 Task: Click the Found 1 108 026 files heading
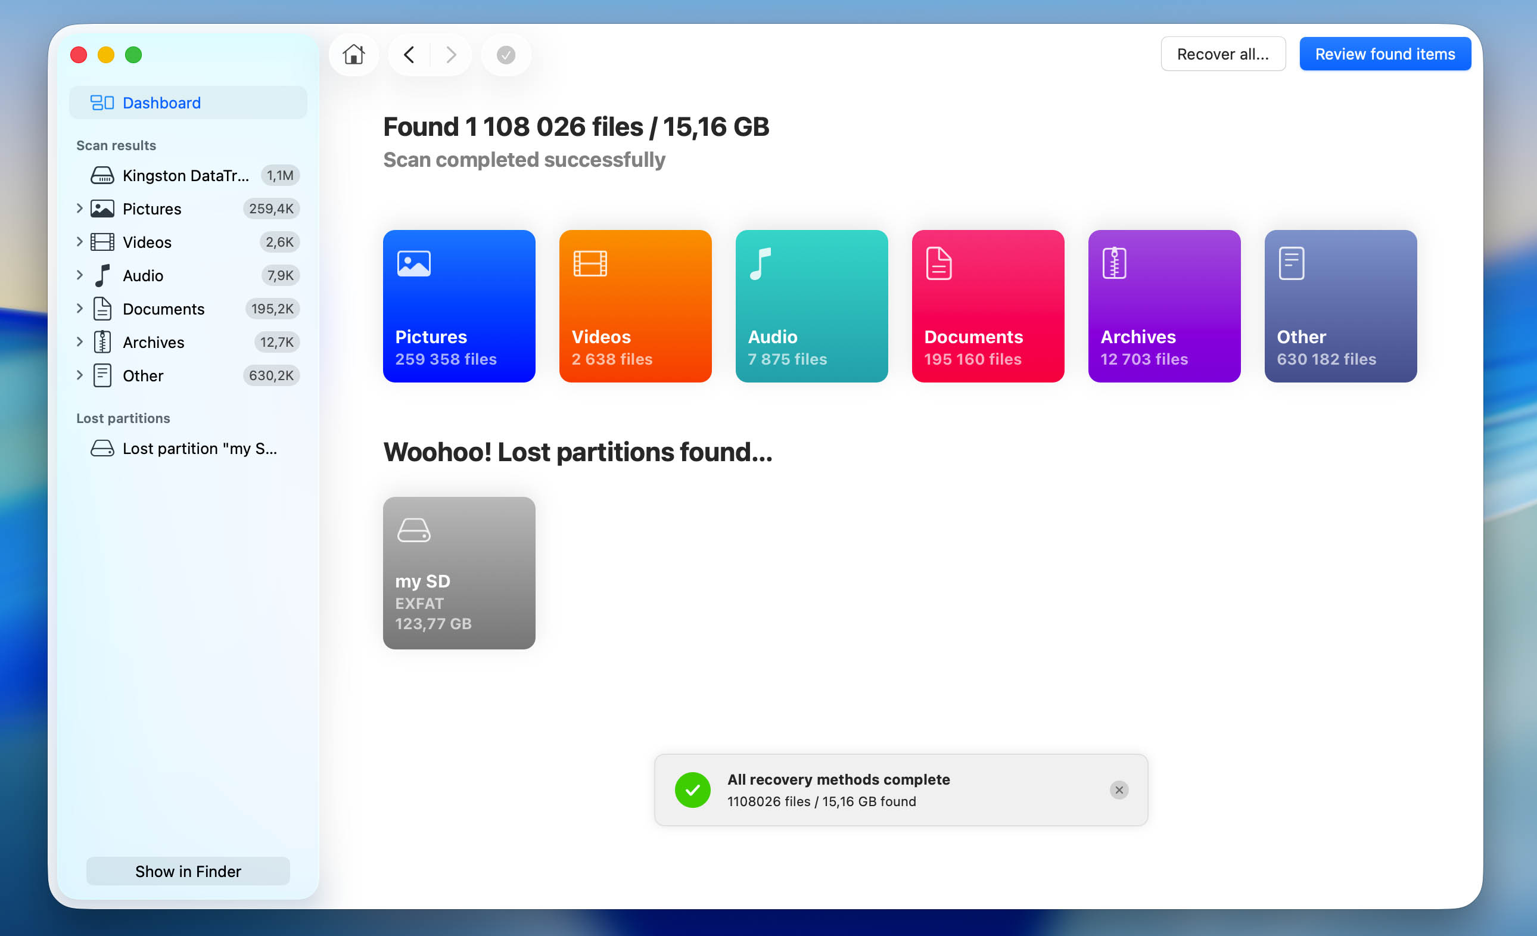click(575, 127)
